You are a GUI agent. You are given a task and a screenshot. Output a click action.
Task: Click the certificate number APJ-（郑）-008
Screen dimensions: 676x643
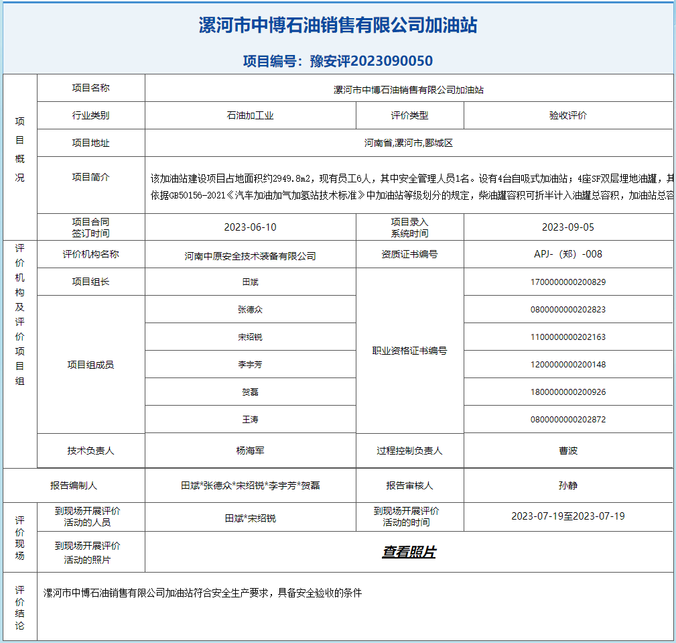pos(567,254)
